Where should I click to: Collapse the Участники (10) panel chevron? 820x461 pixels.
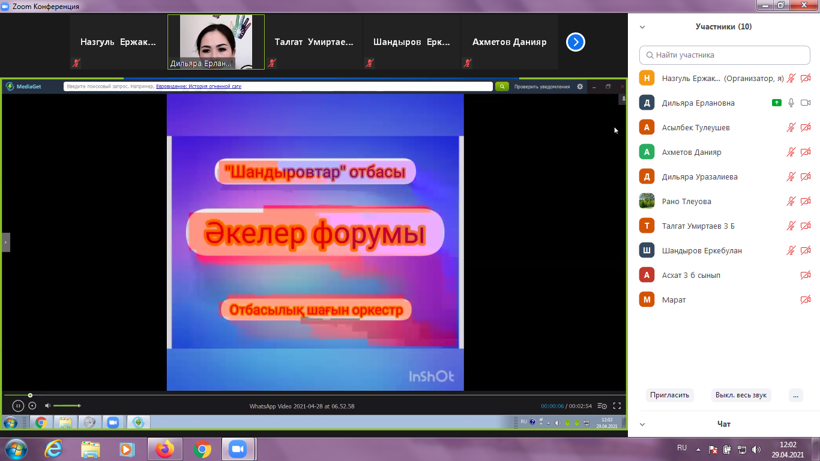[x=642, y=27]
